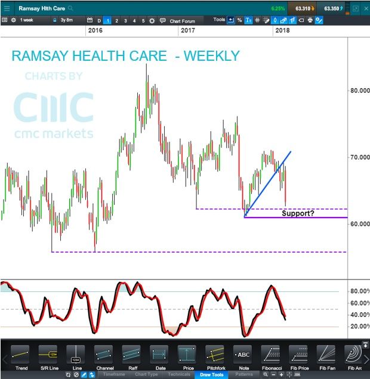
Task: Click the crosshair icon in bottom bar
Action: (289, 374)
